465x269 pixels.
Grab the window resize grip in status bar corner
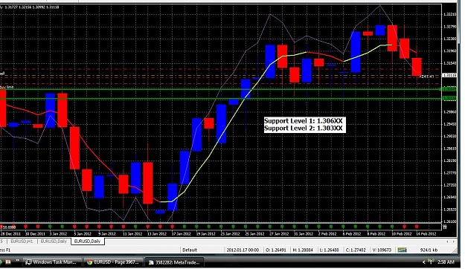click(x=455, y=250)
